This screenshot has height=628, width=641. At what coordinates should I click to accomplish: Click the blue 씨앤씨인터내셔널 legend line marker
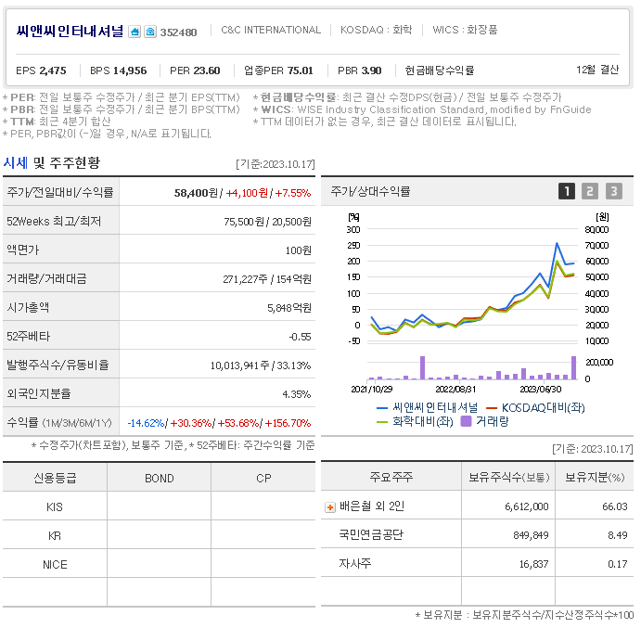click(382, 407)
